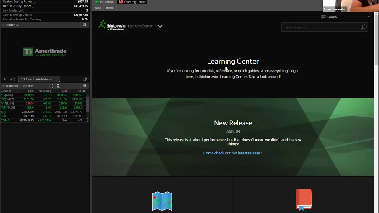
Task: Play the Trader TV stream
Action: [x=4, y=79]
